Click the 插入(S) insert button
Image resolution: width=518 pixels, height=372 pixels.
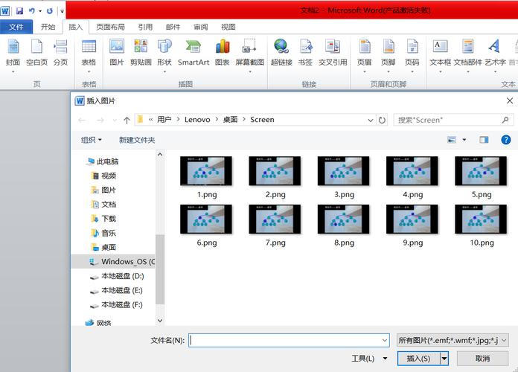tap(418, 359)
